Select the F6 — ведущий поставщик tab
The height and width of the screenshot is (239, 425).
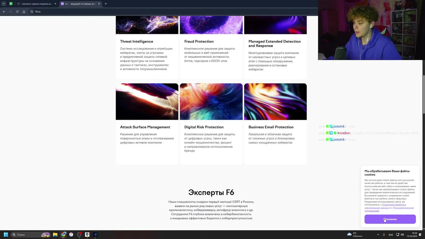coord(80,4)
